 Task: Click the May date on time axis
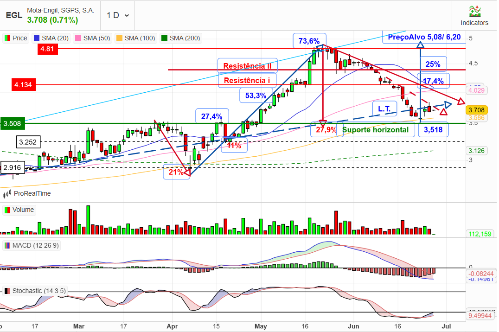[261, 326]
